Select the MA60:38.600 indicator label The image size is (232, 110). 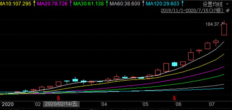coord(125,4)
